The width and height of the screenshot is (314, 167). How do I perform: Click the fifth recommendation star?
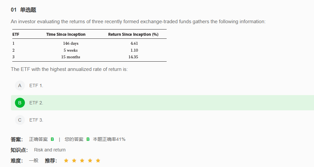(98, 161)
